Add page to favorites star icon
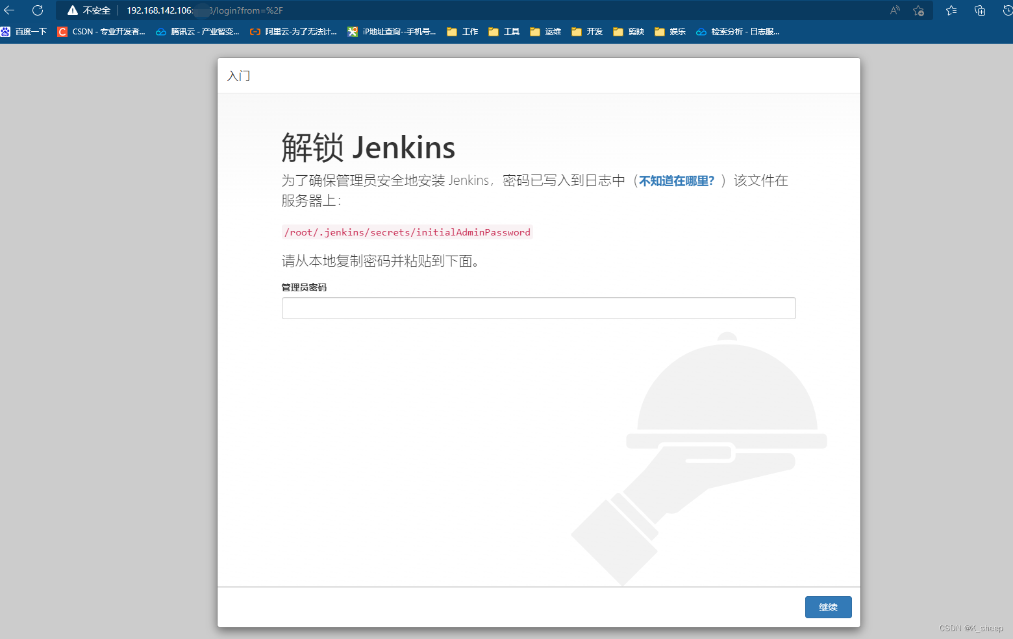 pyautogui.click(x=918, y=10)
